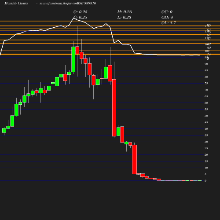This screenshot has width=220, height=220.
Task: Click the 30 price axis label
Action: (206, 142)
